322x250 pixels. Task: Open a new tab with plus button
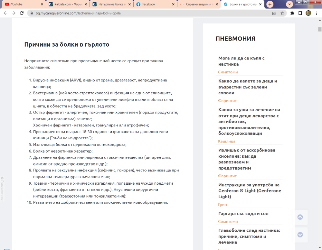270,4
